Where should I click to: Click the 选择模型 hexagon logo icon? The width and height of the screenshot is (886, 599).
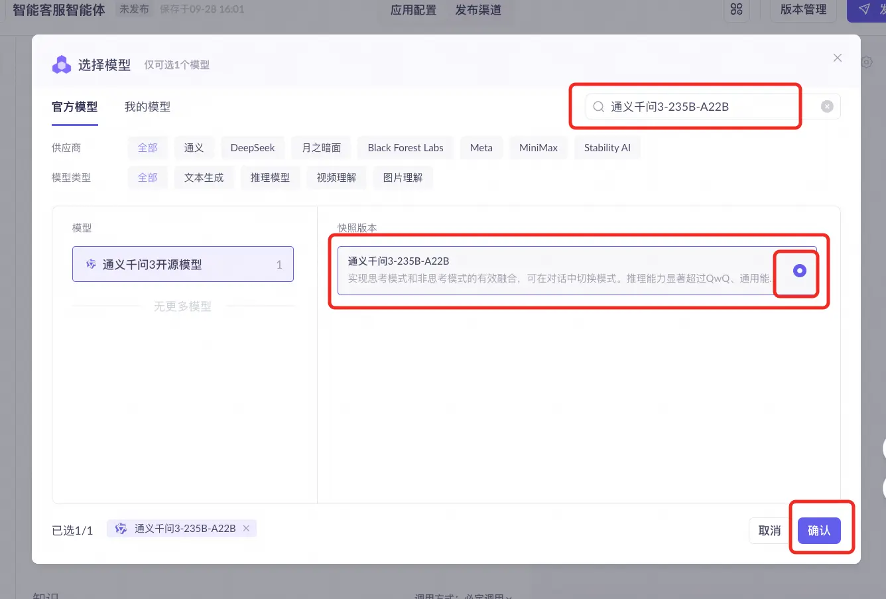pyautogui.click(x=62, y=64)
